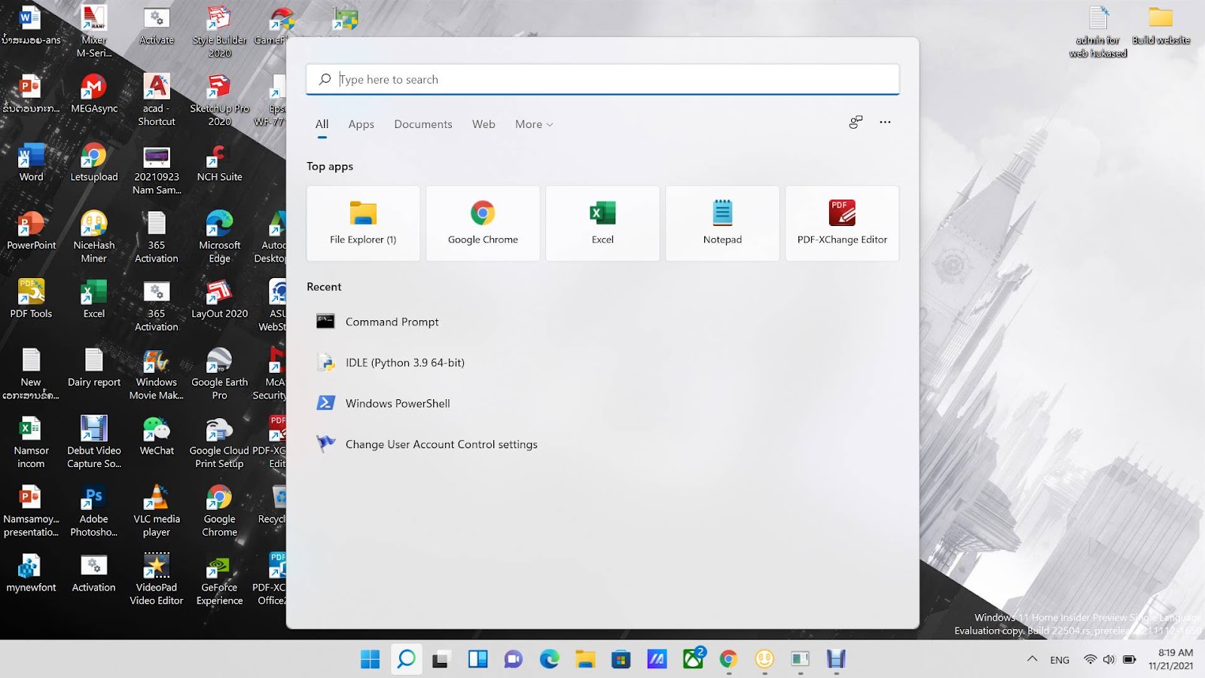Screen dimensions: 1205x678
Task: Open Teams Chat on the taskbar
Action: click(514, 659)
